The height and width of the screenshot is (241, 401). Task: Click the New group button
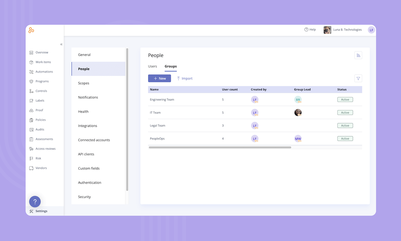click(159, 78)
